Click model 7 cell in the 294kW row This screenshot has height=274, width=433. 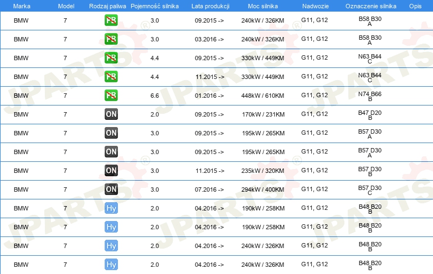tap(65, 189)
